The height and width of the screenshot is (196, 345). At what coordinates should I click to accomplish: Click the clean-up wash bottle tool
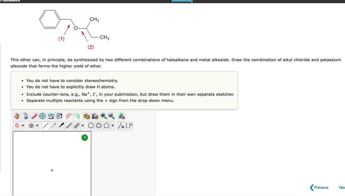25,116
